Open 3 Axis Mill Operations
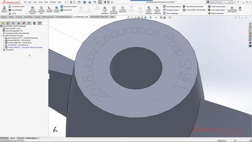 coord(122,9)
